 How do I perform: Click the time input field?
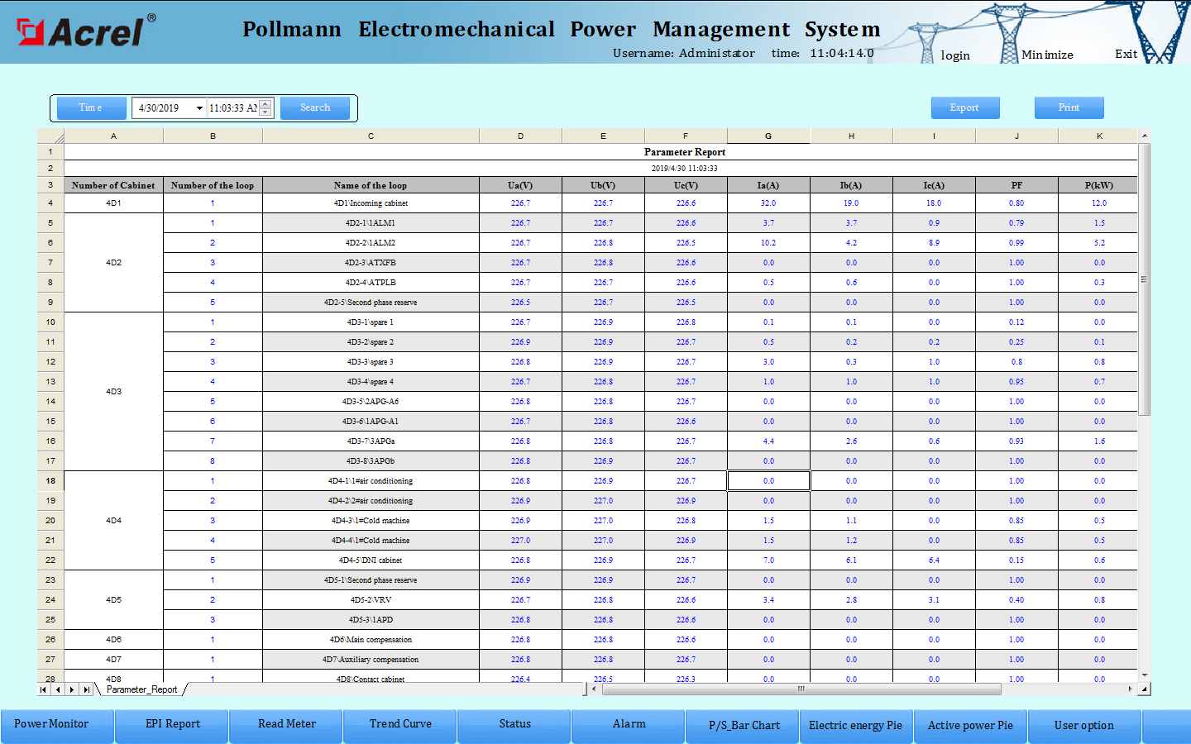(232, 108)
